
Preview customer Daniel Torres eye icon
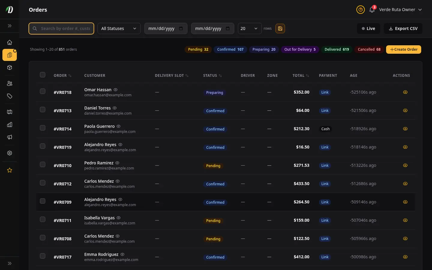pyautogui.click(x=115, y=108)
